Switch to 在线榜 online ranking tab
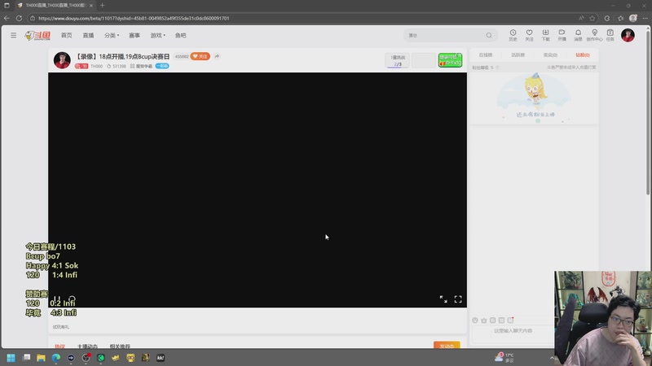 coord(485,54)
